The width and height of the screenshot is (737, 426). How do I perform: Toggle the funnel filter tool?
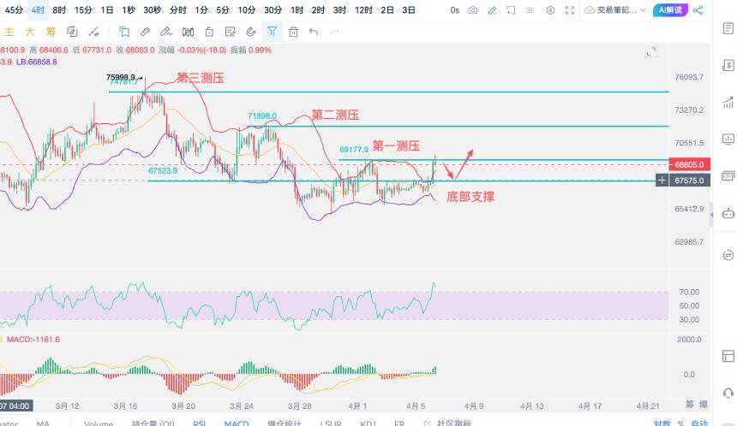tap(273, 32)
